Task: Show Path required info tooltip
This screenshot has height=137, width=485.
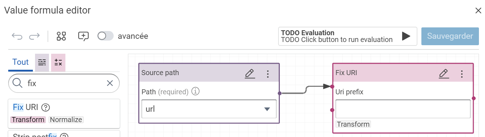Action: [195, 92]
